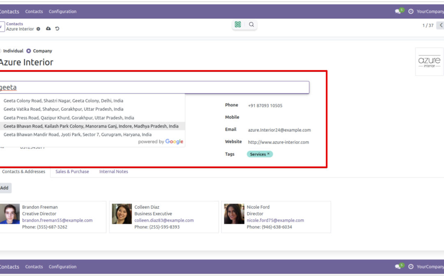Click the green hexagon icon beside search
444x277 pixels.
coord(238,25)
